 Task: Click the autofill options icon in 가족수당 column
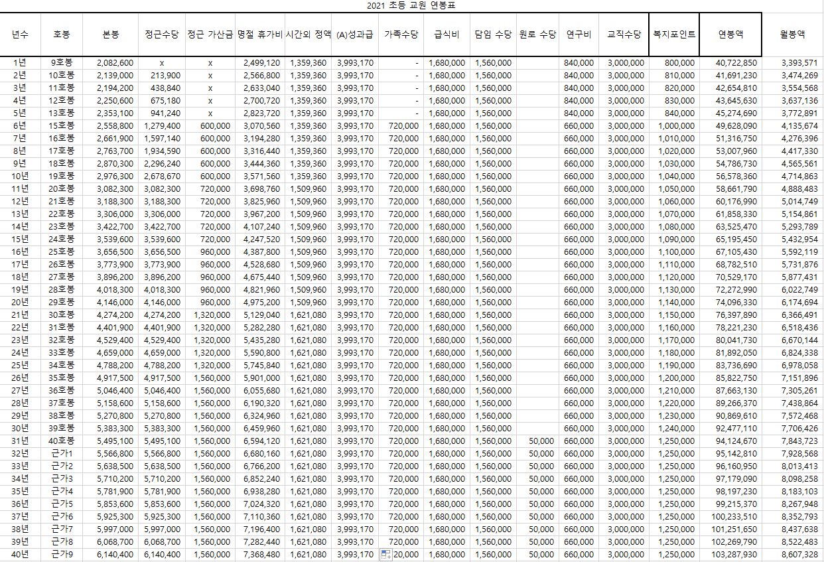[385, 555]
